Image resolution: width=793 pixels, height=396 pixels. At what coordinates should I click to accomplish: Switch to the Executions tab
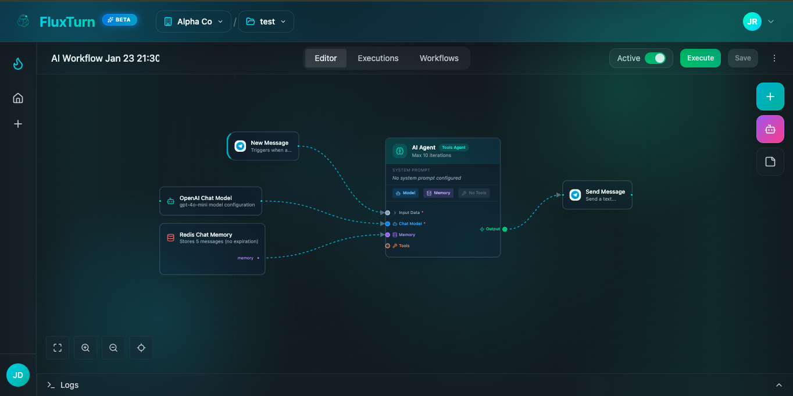[378, 58]
